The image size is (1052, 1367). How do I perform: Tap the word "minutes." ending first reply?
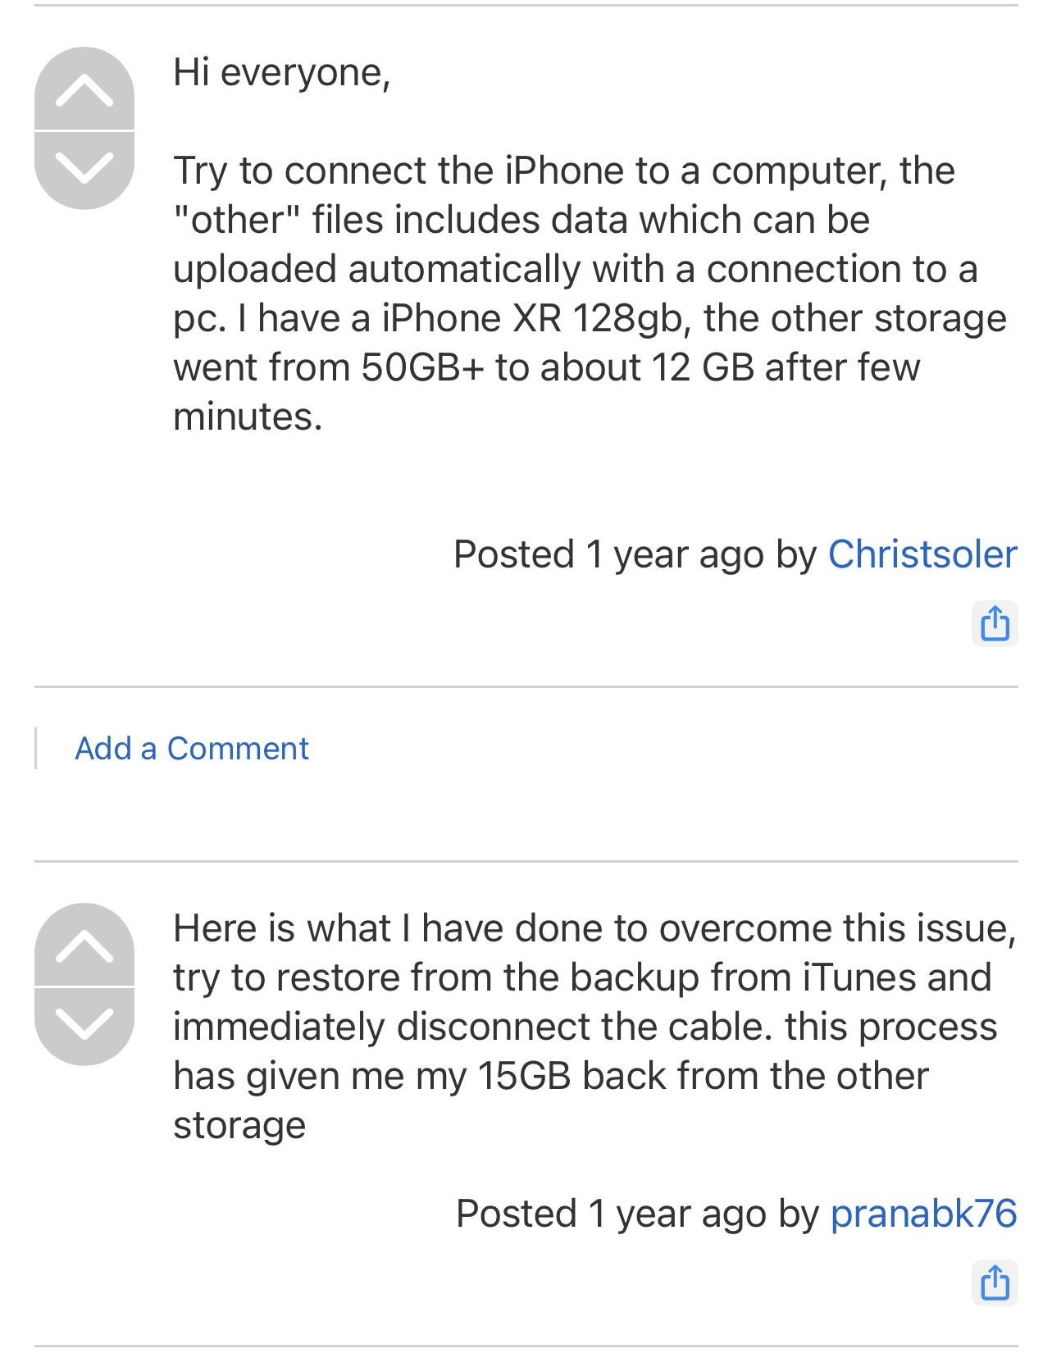(x=248, y=417)
